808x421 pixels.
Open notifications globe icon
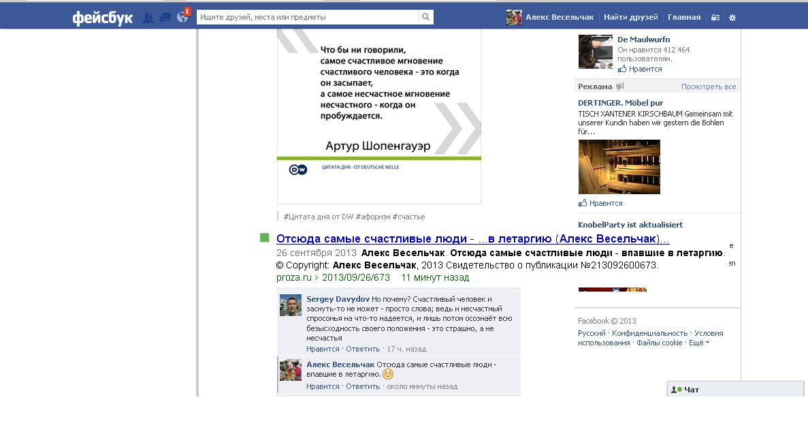click(182, 18)
